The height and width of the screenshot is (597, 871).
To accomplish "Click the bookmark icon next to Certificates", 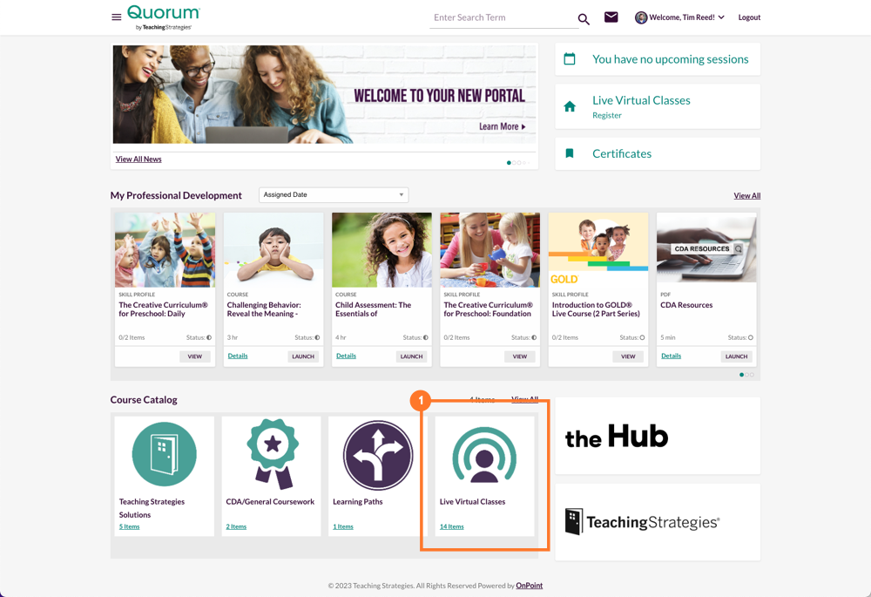I will (570, 153).
